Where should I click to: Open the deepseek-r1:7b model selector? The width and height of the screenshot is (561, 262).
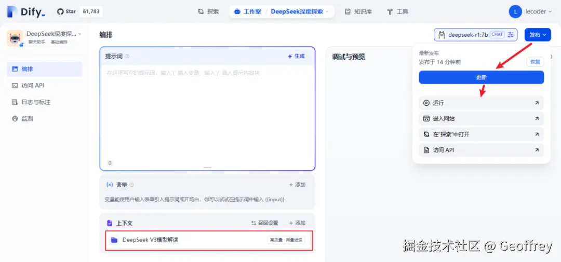tap(475, 35)
